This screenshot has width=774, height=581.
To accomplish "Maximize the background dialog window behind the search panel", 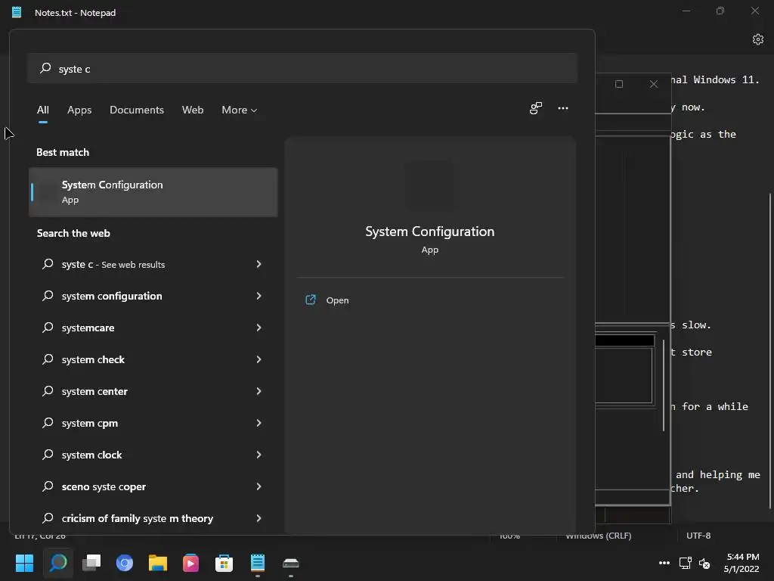I will click(619, 84).
